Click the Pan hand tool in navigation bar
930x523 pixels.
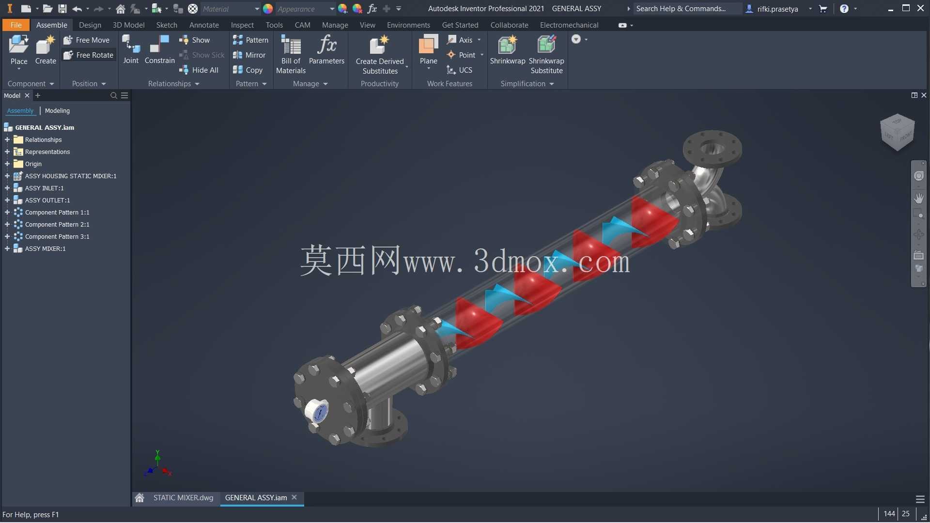pos(919,198)
